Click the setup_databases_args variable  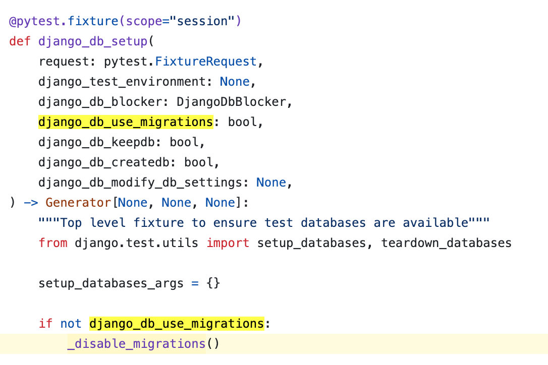(111, 283)
